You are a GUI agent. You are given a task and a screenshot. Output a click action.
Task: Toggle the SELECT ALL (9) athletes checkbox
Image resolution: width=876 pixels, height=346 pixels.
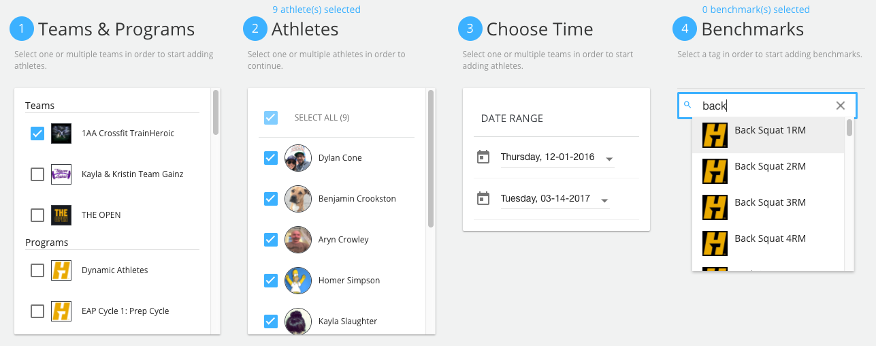(x=270, y=118)
